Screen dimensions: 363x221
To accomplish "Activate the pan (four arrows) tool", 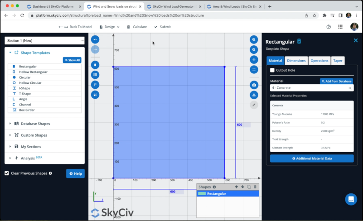I will click(x=254, y=59).
